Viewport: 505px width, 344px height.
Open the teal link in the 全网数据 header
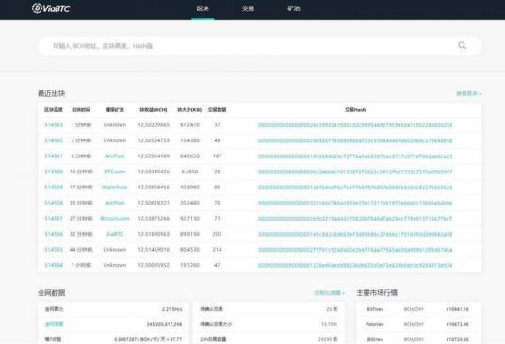(x=329, y=293)
